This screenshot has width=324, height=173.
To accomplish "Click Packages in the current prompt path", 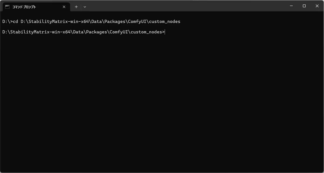I will coord(97,32).
